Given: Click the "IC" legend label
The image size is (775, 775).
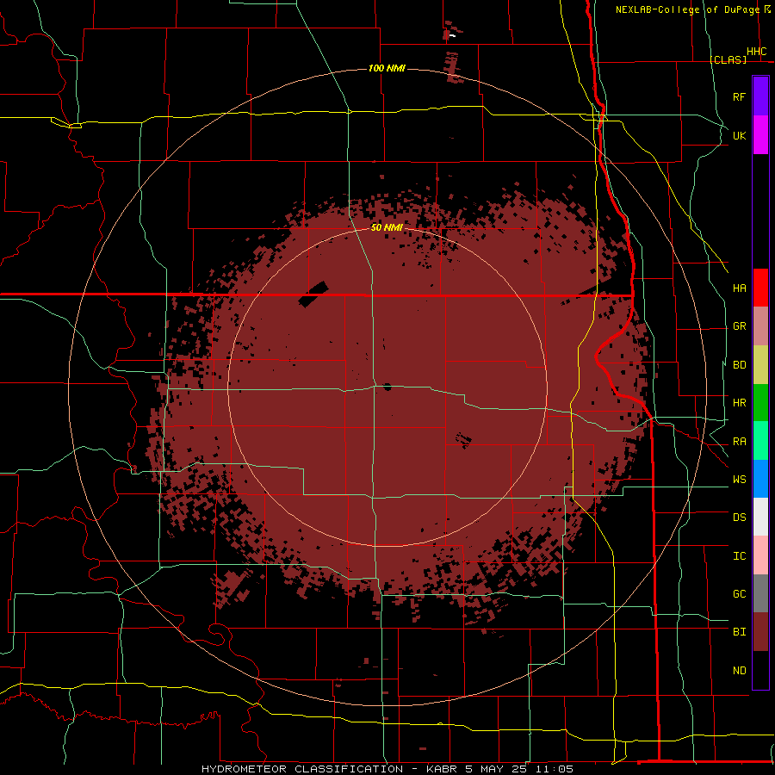Looking at the screenshot, I should 739,556.
